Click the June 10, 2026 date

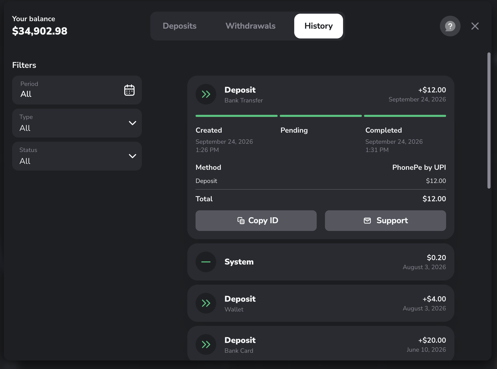point(426,350)
